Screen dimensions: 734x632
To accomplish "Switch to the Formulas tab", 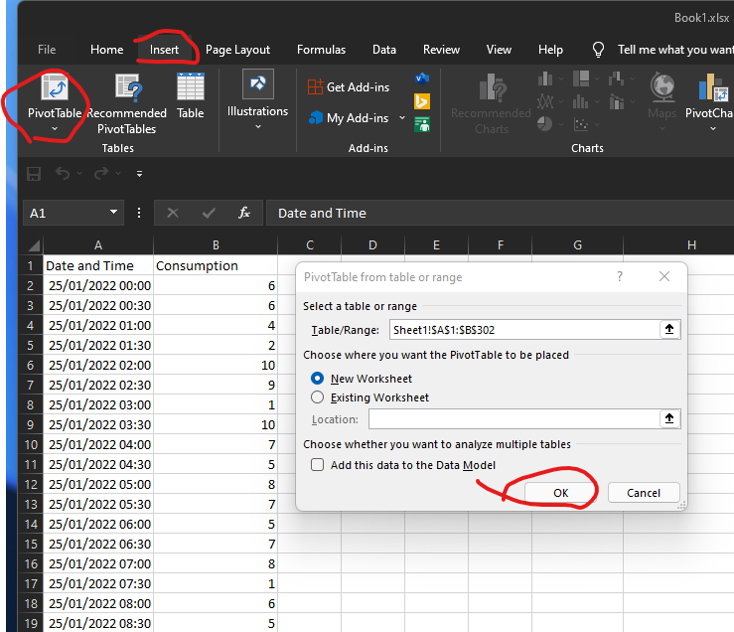I will [321, 50].
